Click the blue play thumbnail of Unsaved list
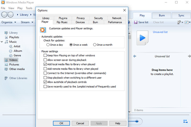The width and height of the screenshot is (191, 127). point(142,38)
